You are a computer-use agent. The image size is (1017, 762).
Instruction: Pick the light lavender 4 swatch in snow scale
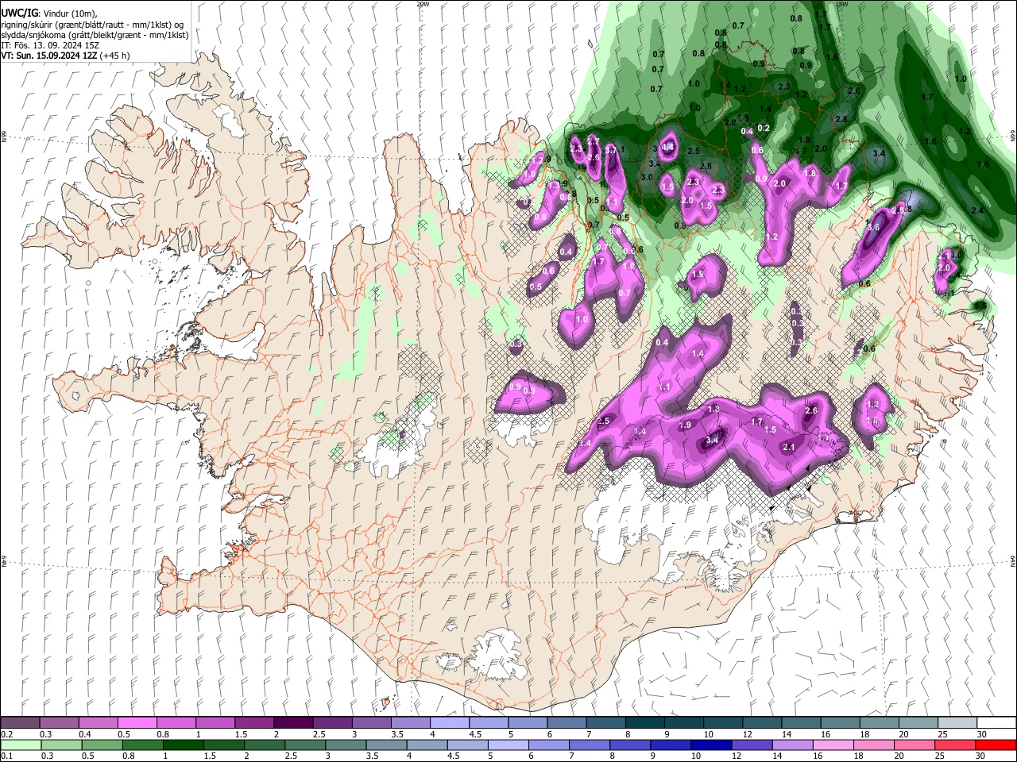pyautogui.click(x=450, y=722)
